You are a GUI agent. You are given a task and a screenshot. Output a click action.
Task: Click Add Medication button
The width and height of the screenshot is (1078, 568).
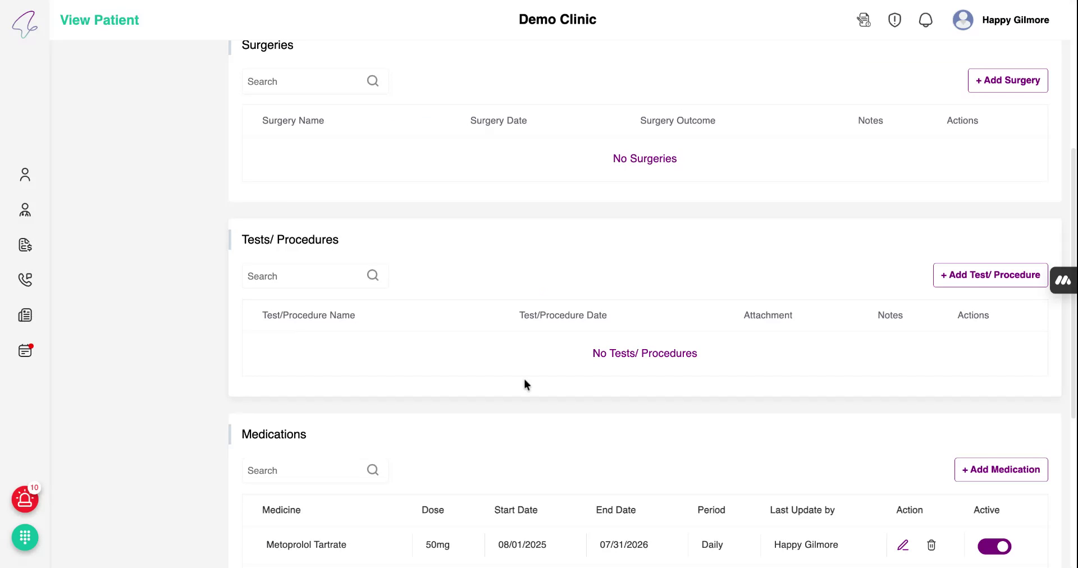click(x=1001, y=469)
